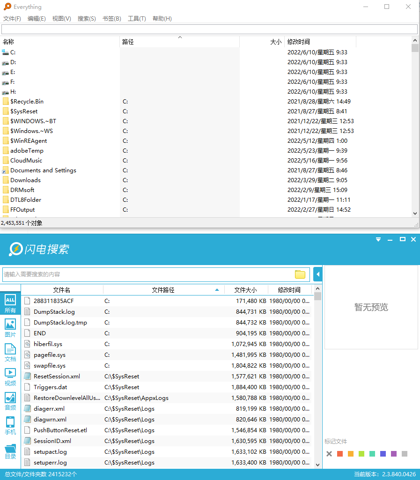Clear file mark with gray X icon
The image size is (420, 480).
click(329, 454)
